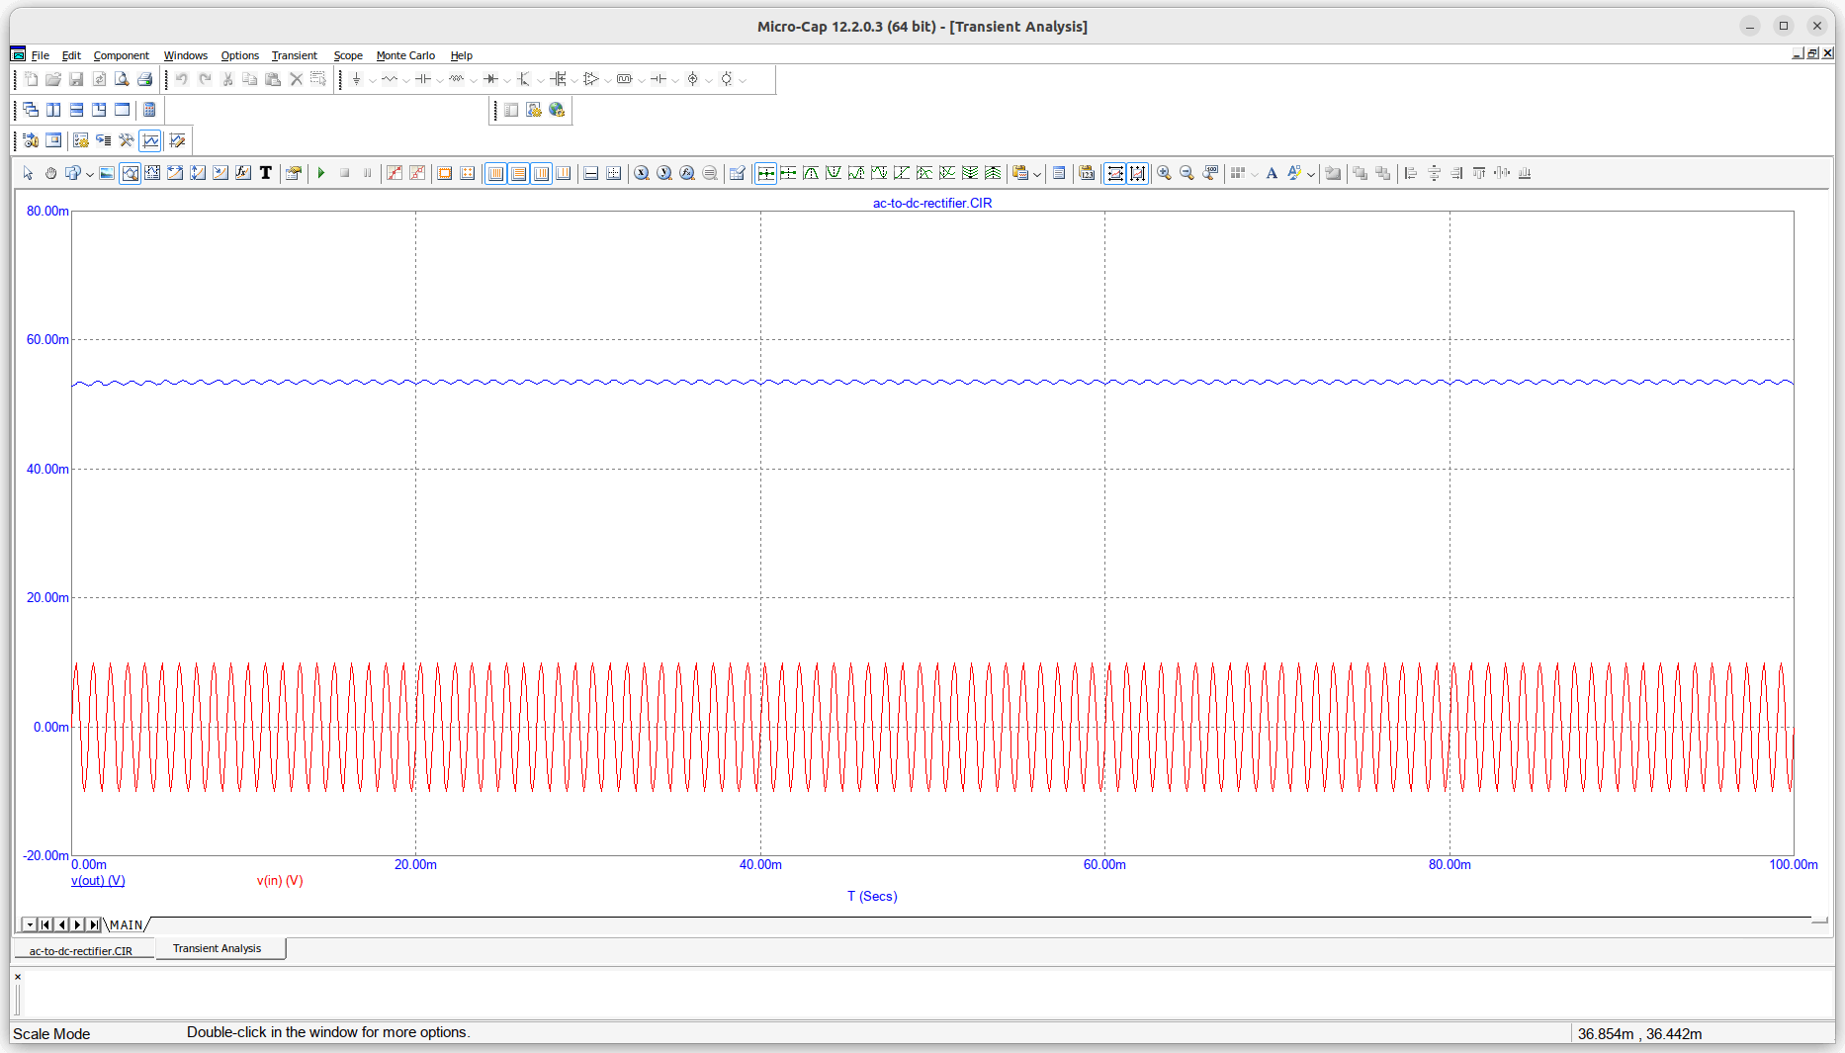Screen dimensions: 1845x1053
Task: Toggle the Cursor mode button
Action: tap(152, 173)
